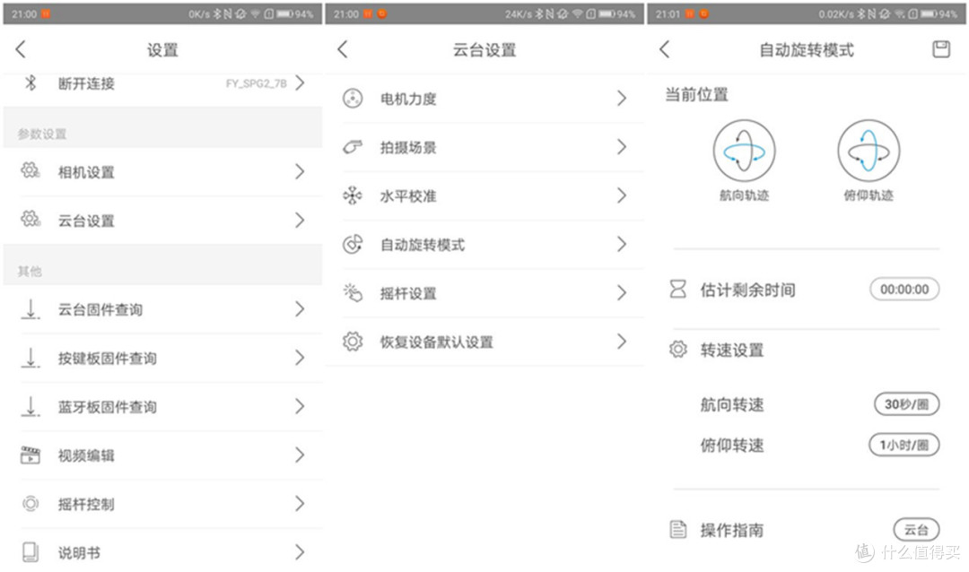Tap the 俯仰转速 label
Screen dimensions: 969x572
(732, 446)
